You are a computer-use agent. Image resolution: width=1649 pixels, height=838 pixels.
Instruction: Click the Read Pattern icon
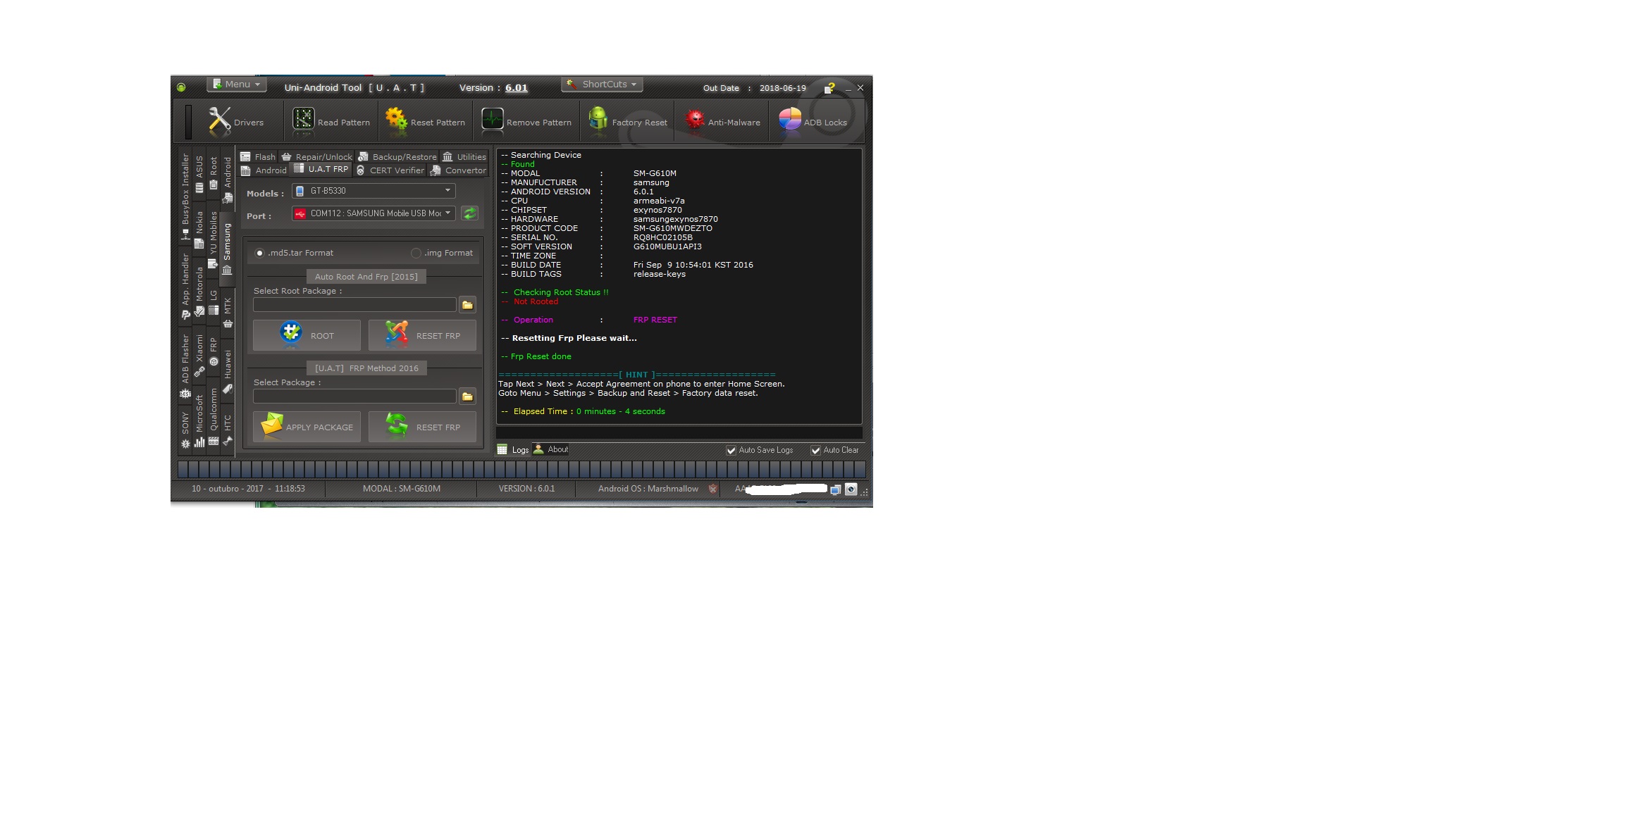[x=304, y=121]
